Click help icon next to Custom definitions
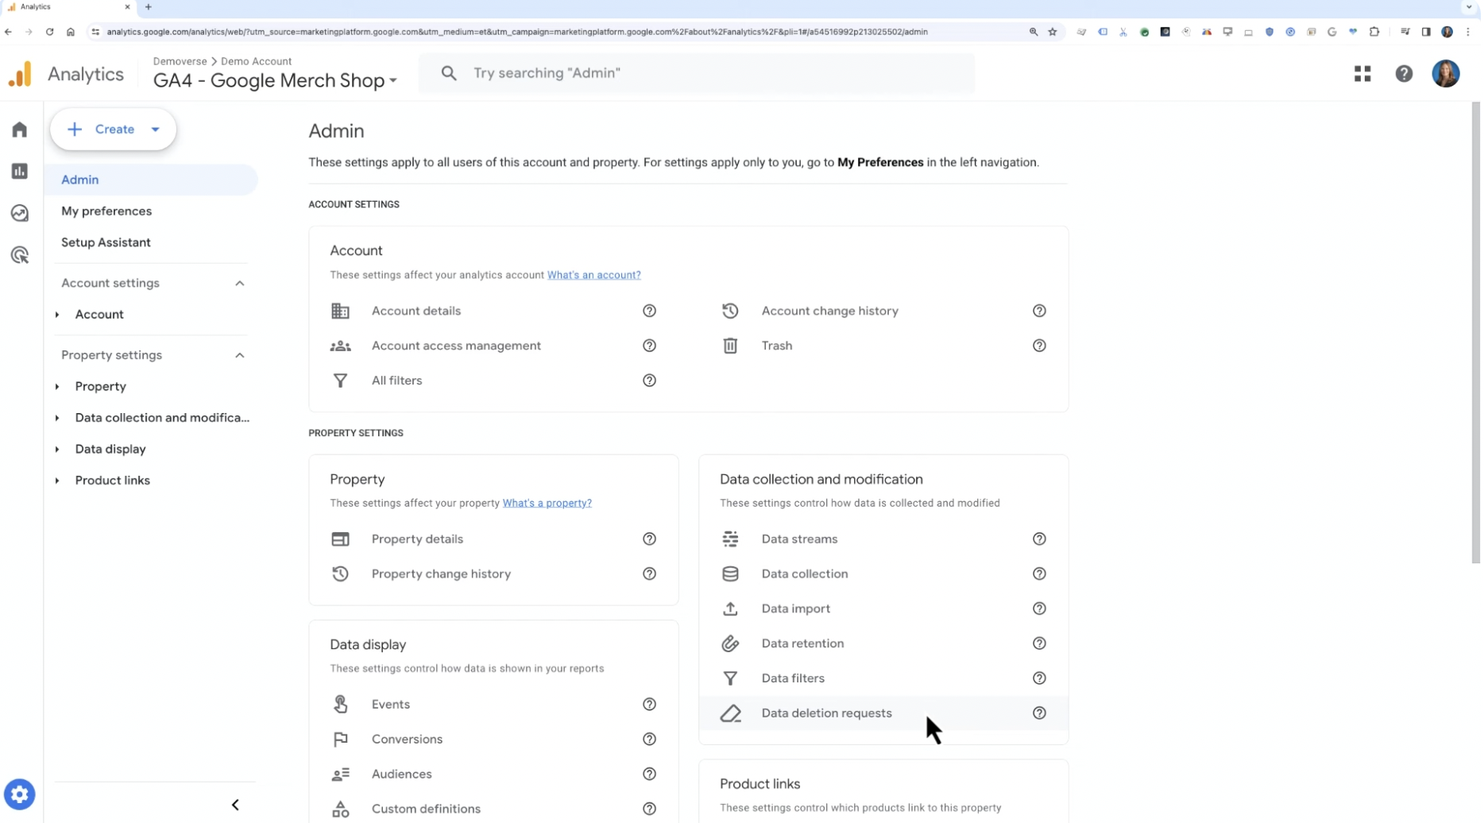This screenshot has width=1484, height=823. (649, 809)
